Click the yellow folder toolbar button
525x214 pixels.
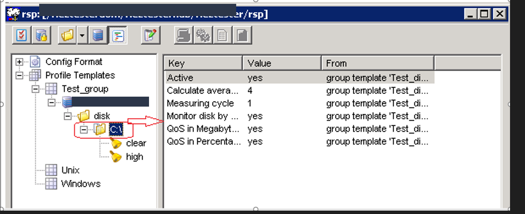68,36
